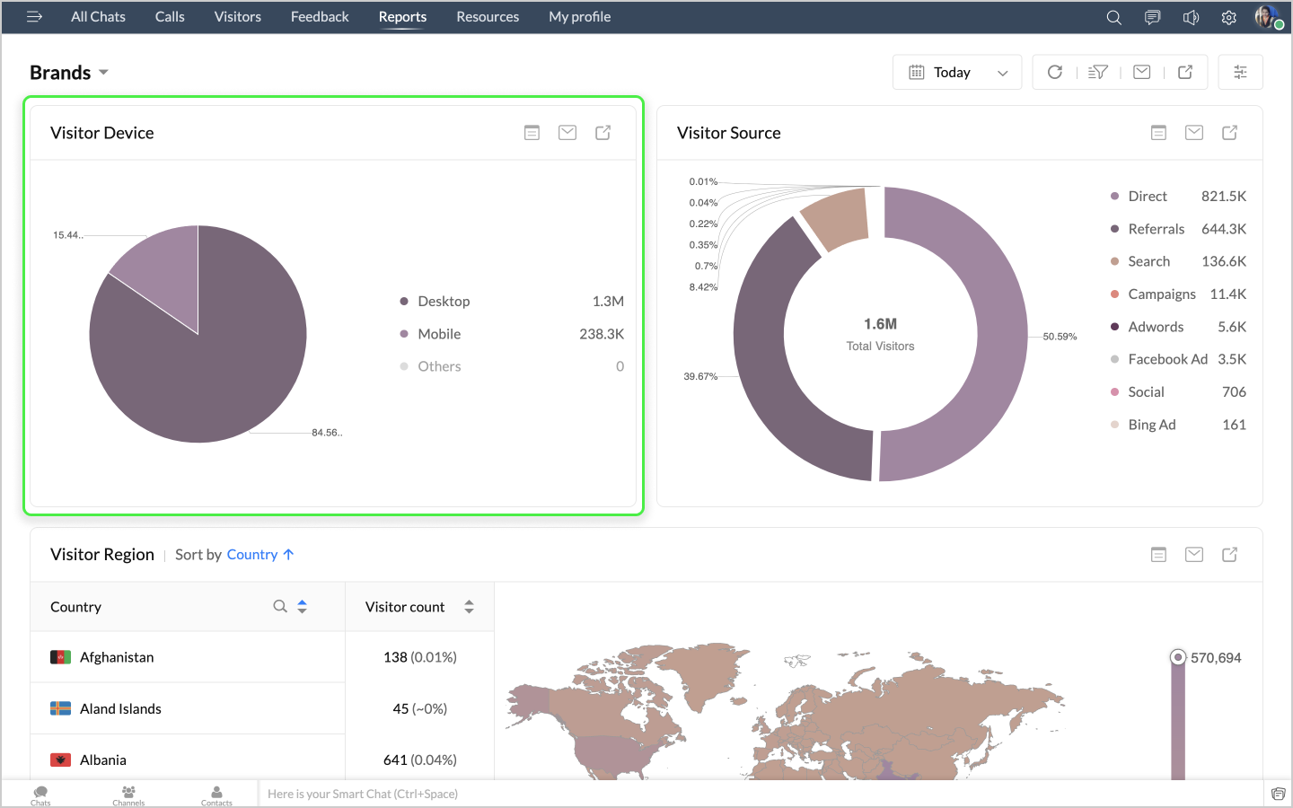Image resolution: width=1293 pixels, height=808 pixels.
Task: Click the Channels button in bottom bar
Action: [x=128, y=795]
